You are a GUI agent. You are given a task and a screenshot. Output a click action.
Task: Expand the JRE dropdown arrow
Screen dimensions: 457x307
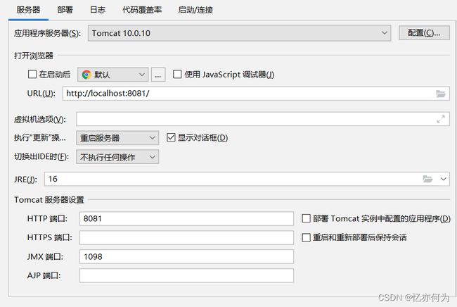click(444, 179)
